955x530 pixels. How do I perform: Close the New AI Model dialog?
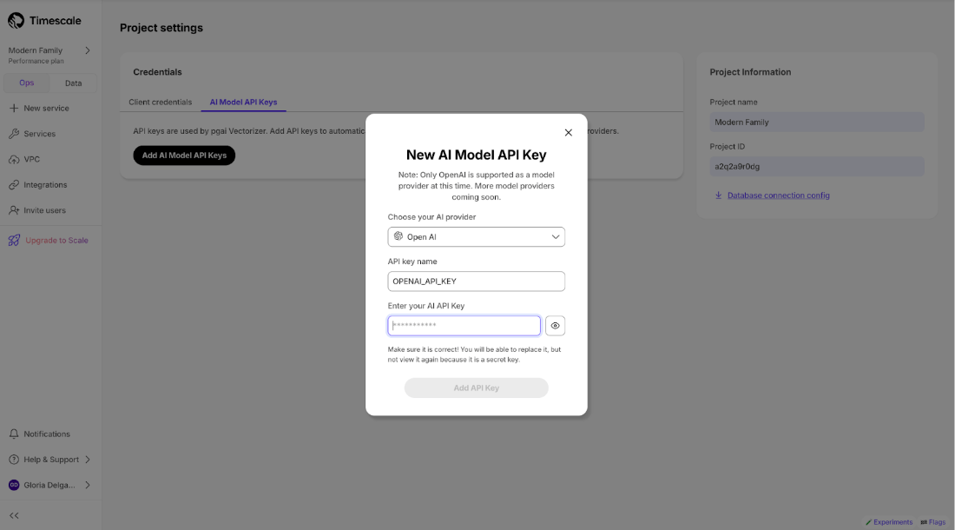pos(569,133)
